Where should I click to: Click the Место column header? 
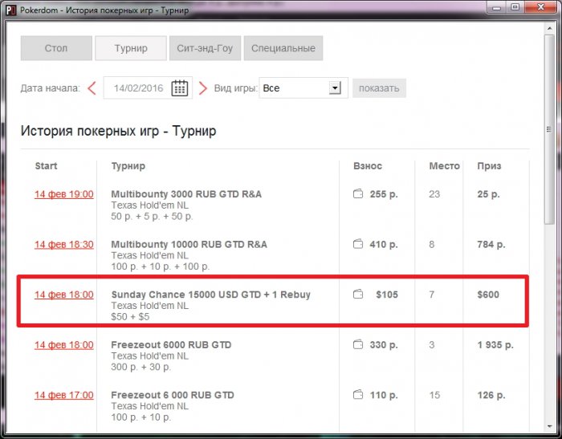[445, 166]
